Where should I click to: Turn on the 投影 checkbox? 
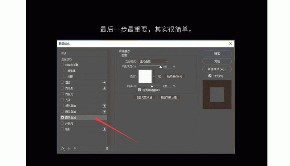[x=62, y=129]
